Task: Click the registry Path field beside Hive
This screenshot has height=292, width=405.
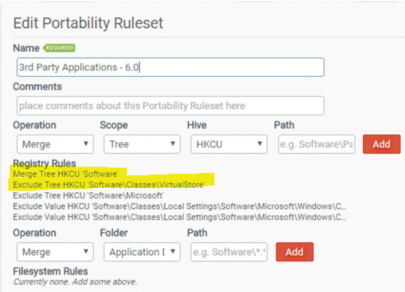Action: (x=317, y=144)
